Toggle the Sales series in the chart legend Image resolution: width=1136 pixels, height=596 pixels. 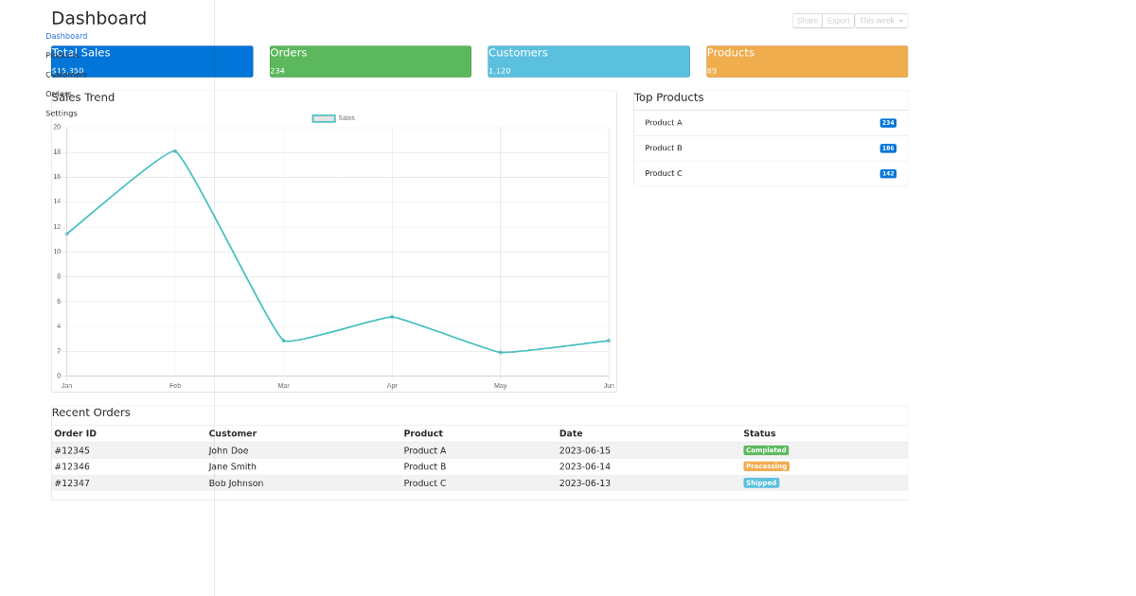click(x=333, y=117)
